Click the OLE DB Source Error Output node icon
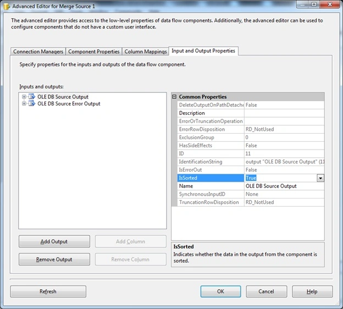343x309 pixels. [x=32, y=103]
